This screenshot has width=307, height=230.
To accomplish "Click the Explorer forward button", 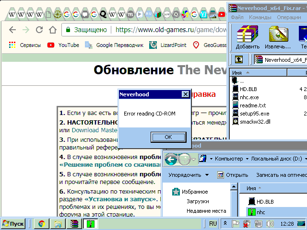I will [x=184, y=160].
